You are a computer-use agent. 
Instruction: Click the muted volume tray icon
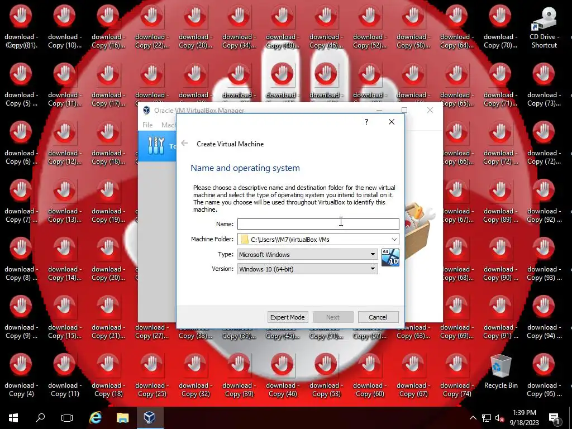click(499, 418)
